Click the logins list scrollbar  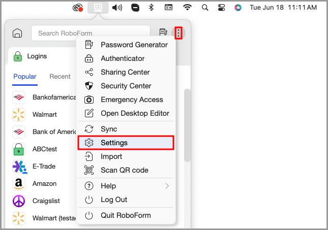pos(187,125)
